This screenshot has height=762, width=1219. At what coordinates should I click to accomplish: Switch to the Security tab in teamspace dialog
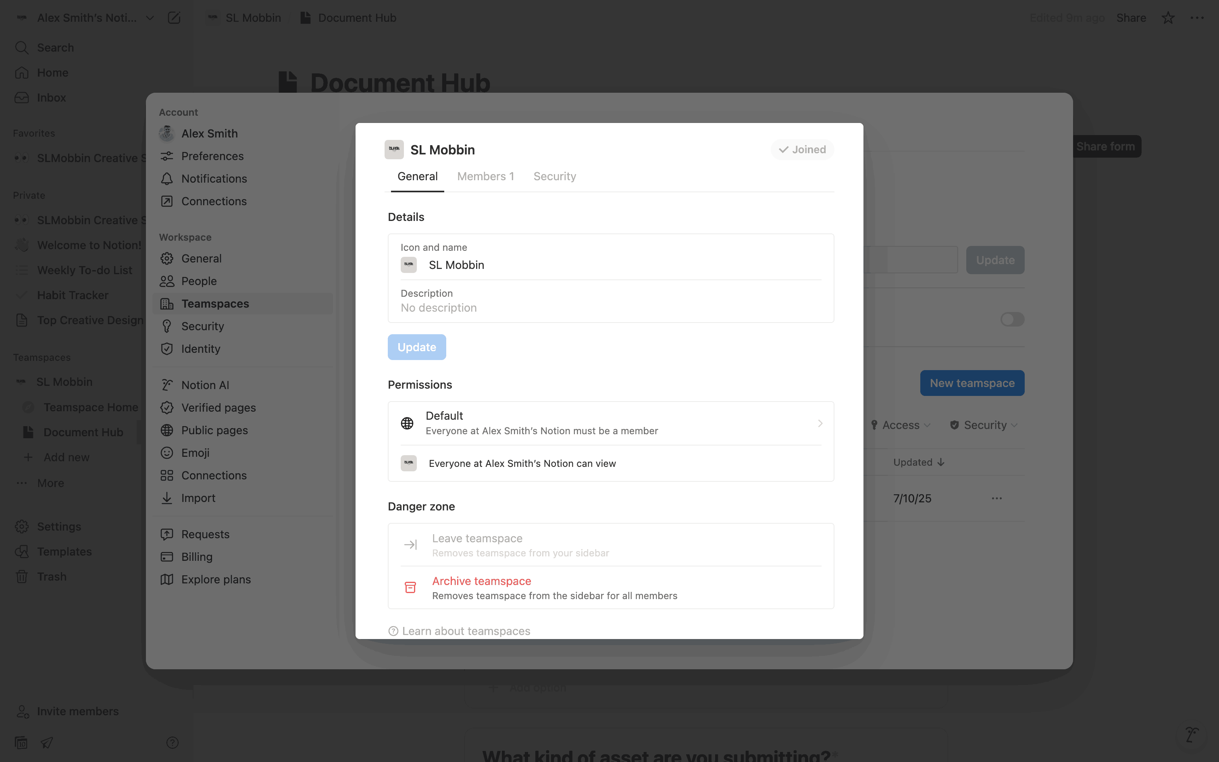pyautogui.click(x=554, y=177)
